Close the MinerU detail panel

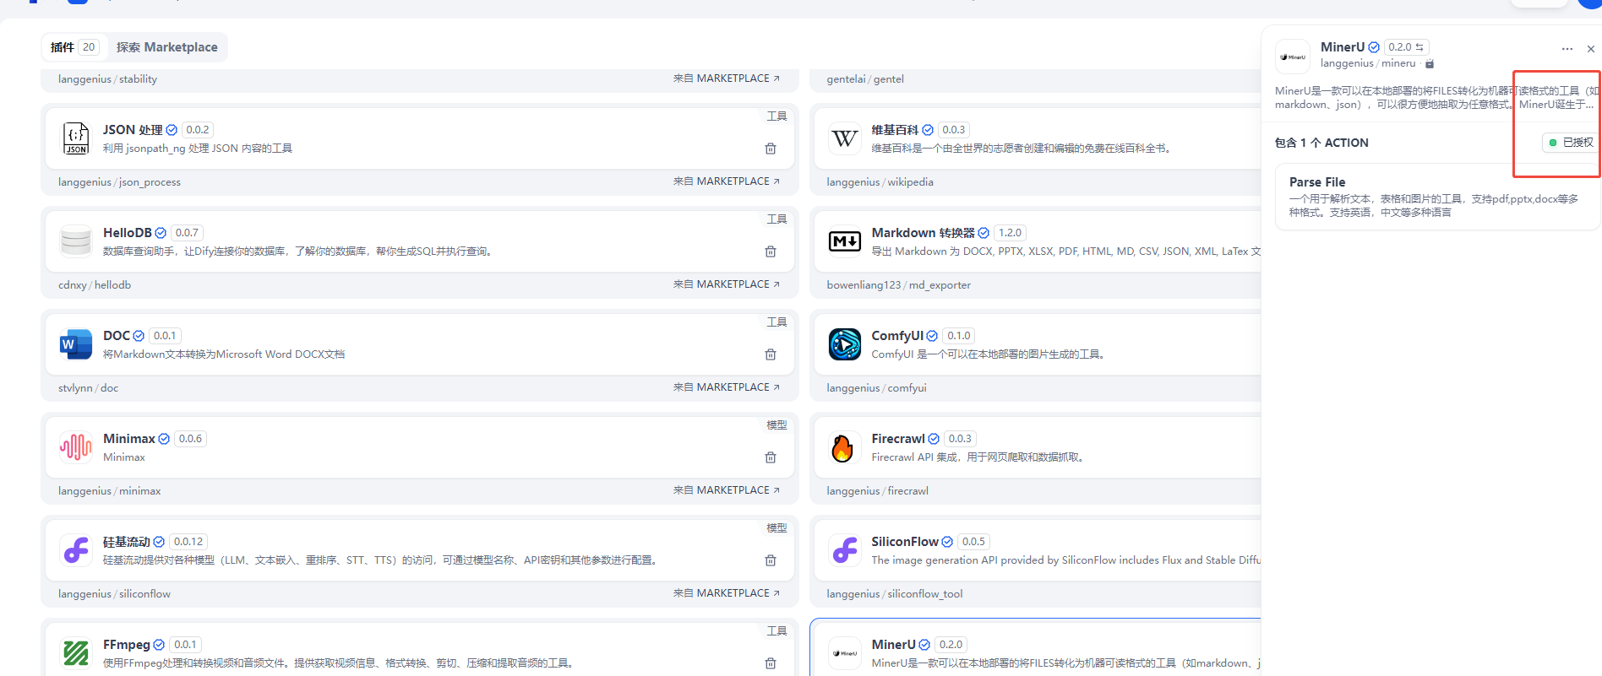point(1591,49)
